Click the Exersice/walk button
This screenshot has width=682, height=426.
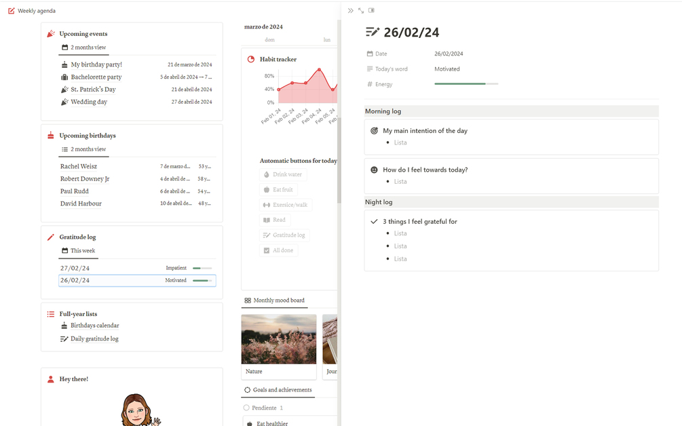tap(286, 205)
